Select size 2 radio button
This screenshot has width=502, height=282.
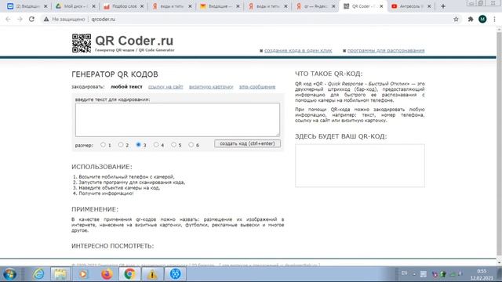pyautogui.click(x=121, y=144)
